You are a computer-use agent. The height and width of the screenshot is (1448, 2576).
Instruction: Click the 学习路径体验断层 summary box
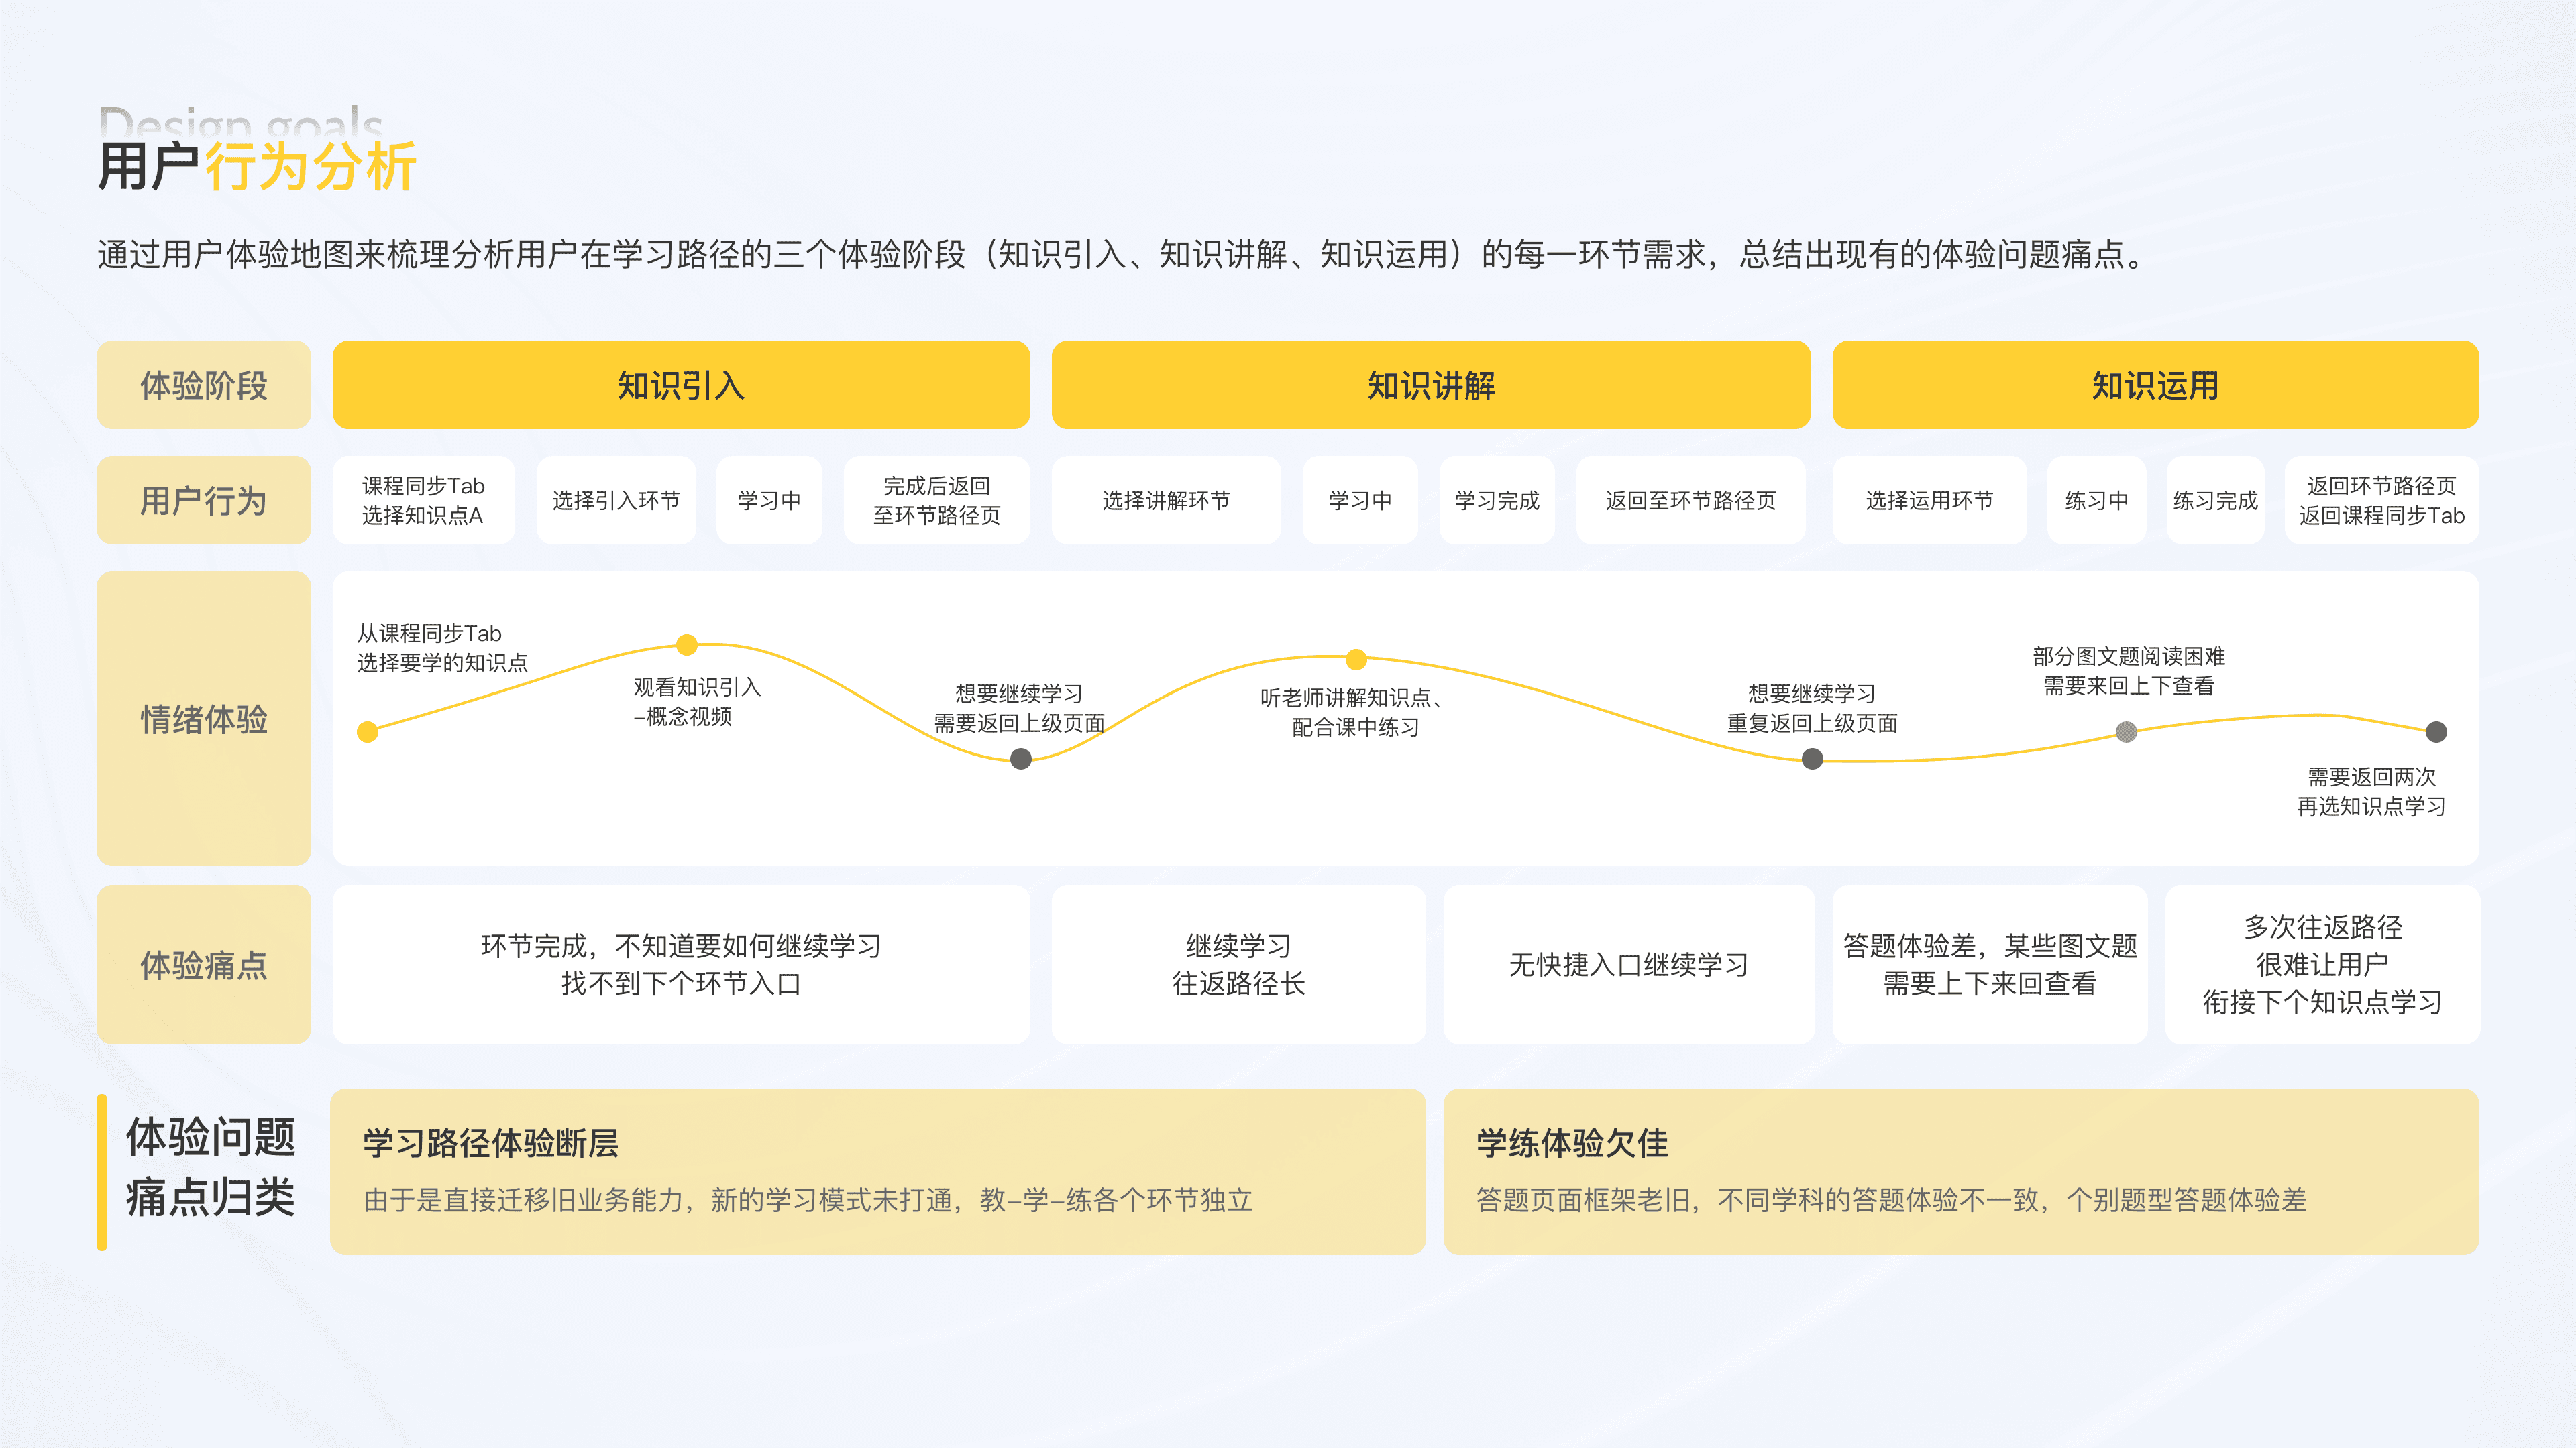tap(877, 1171)
